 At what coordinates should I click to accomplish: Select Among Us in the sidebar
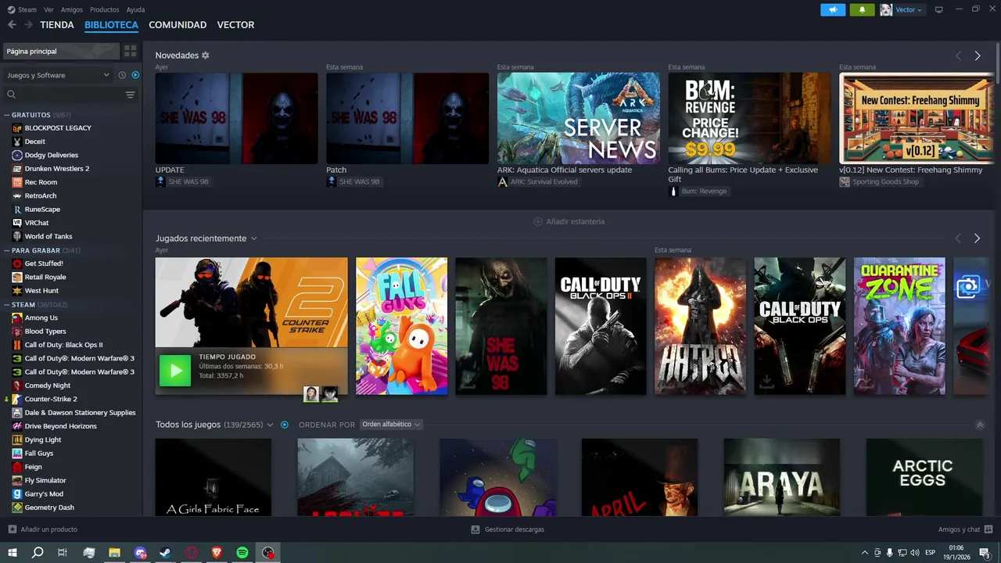click(x=41, y=317)
